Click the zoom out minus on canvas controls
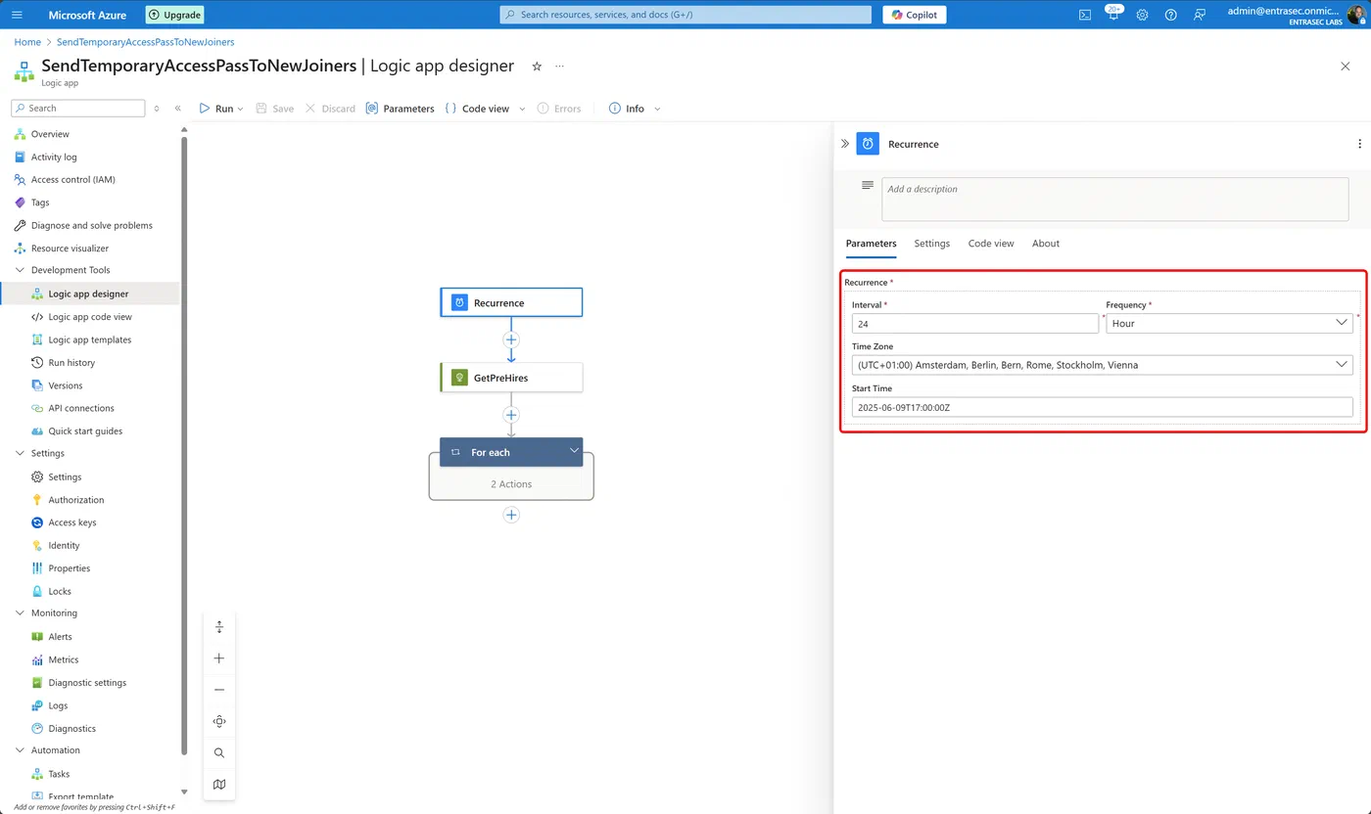 click(x=219, y=690)
